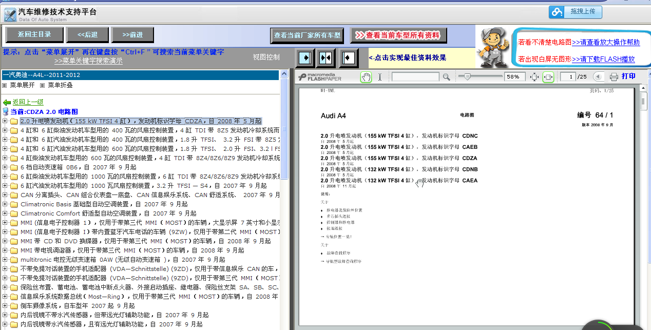Select the hand pan tool in FlashPaper
651x330 pixels.
point(366,77)
